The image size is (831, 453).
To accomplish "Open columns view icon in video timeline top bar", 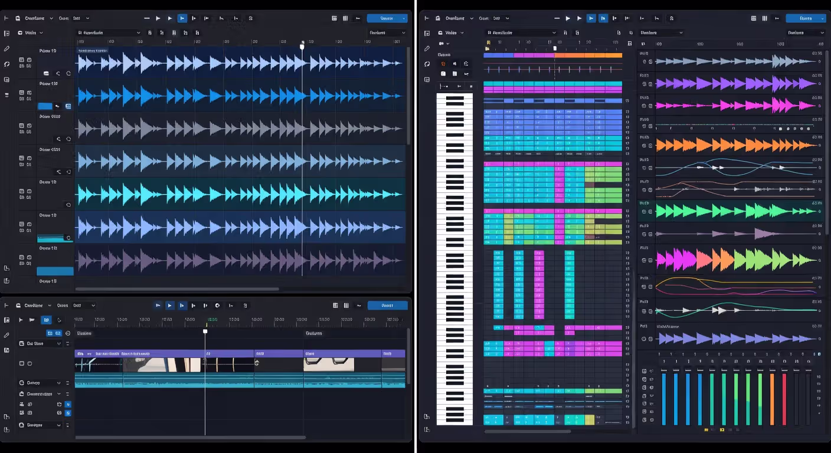I will click(346, 306).
